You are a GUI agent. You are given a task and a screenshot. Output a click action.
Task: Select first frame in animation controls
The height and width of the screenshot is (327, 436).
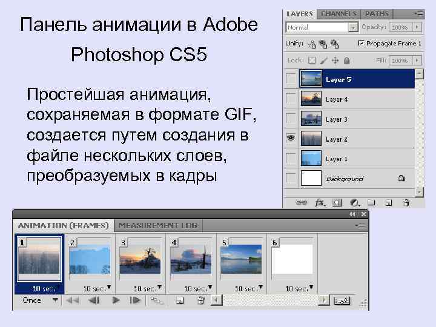[x=73, y=300]
